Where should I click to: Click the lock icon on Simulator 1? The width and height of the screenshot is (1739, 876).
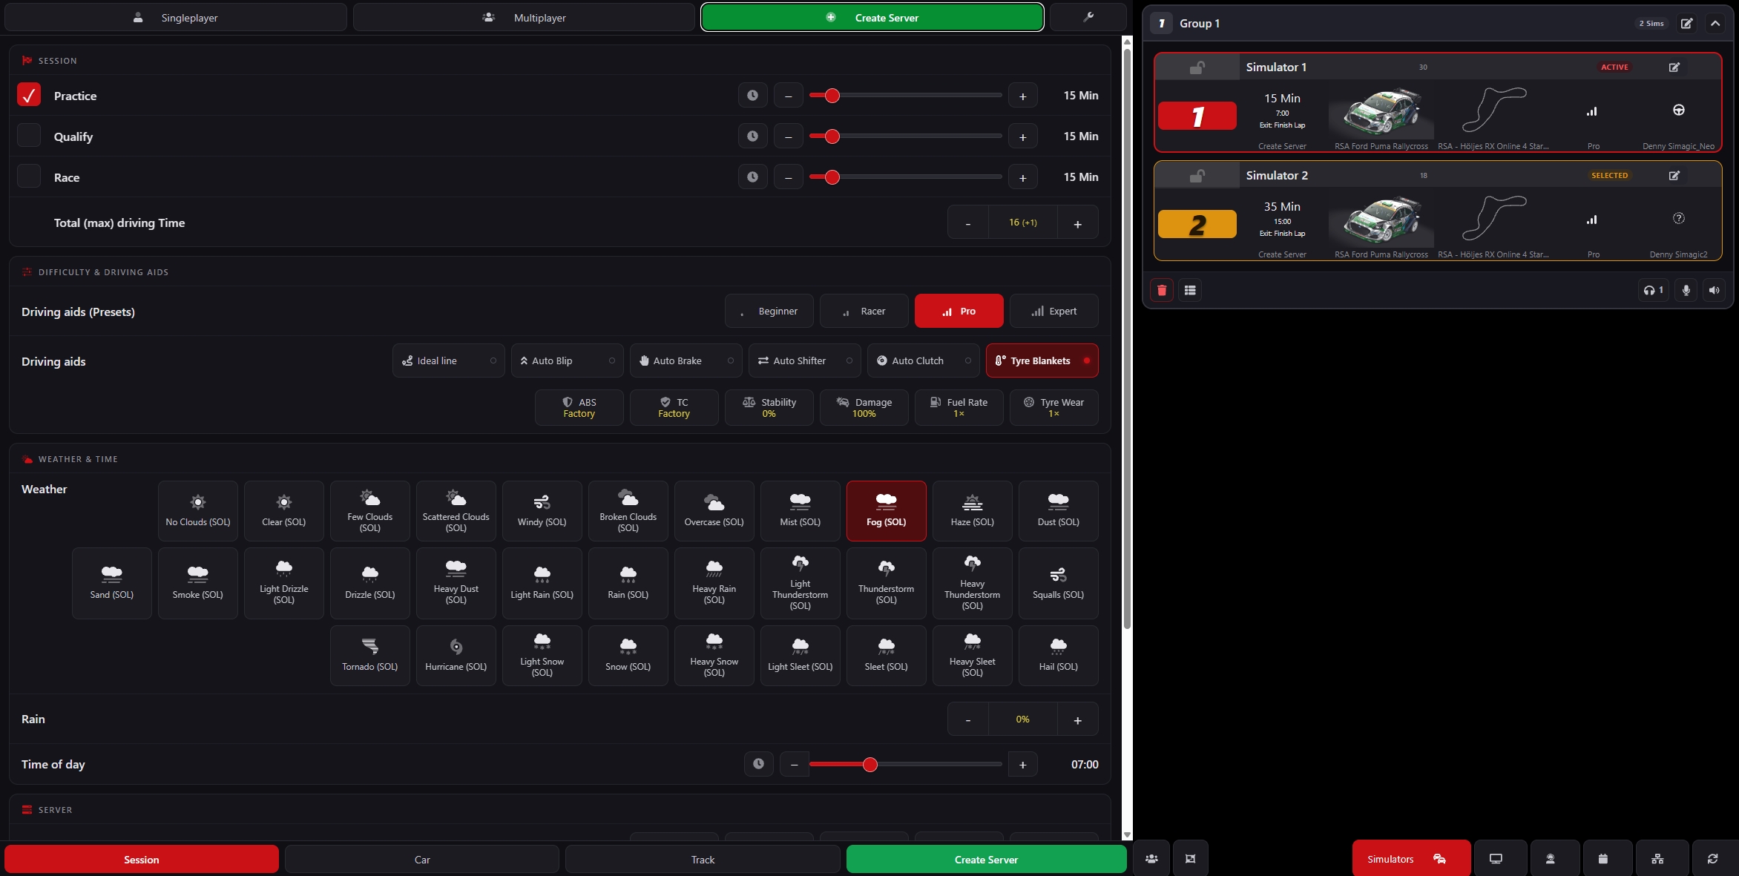pos(1197,67)
